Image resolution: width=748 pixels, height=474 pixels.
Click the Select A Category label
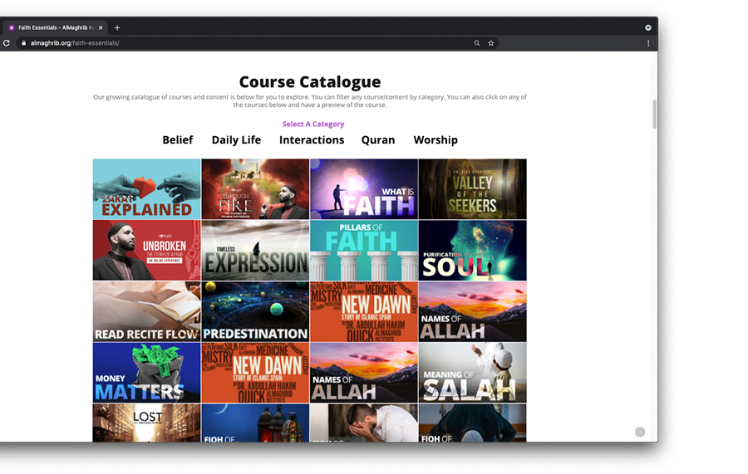tap(313, 124)
